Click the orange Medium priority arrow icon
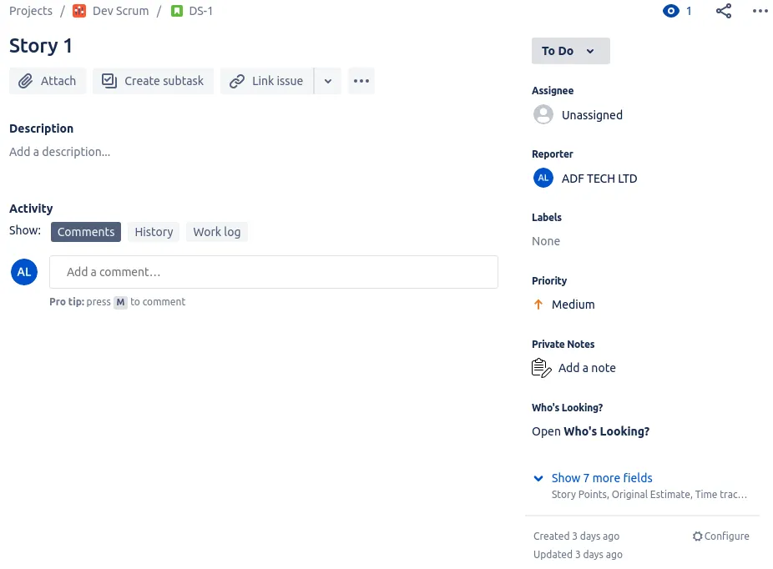Screen dimensions: 773x569 point(538,305)
